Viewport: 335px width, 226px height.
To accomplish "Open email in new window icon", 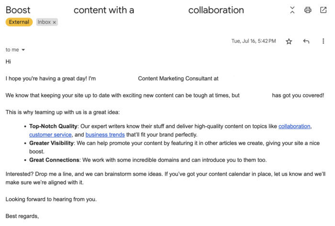I will tap(323, 10).
